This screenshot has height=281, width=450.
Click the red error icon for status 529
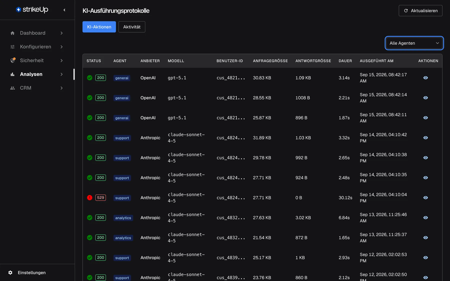coord(90,198)
